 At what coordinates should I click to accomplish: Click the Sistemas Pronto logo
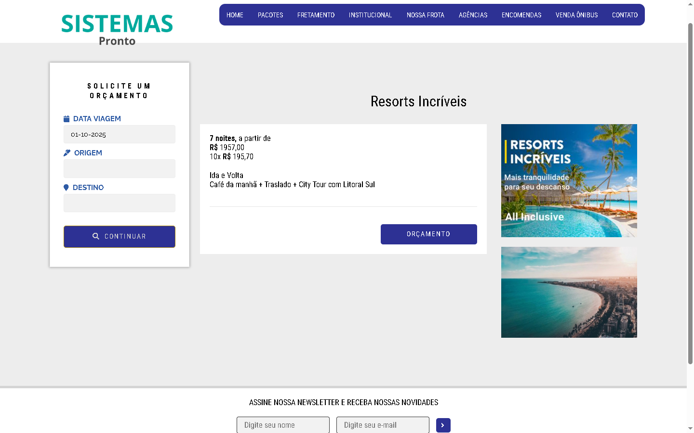pyautogui.click(x=117, y=29)
